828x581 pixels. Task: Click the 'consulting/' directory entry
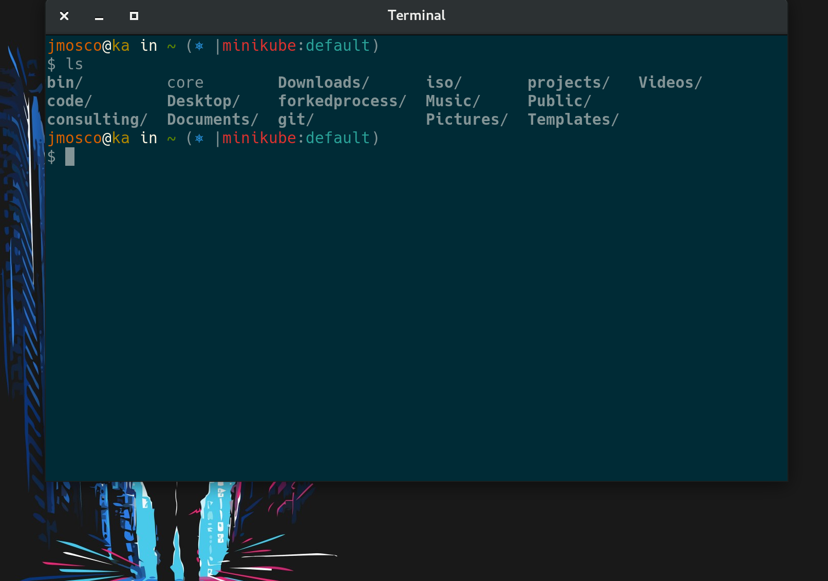(97, 120)
